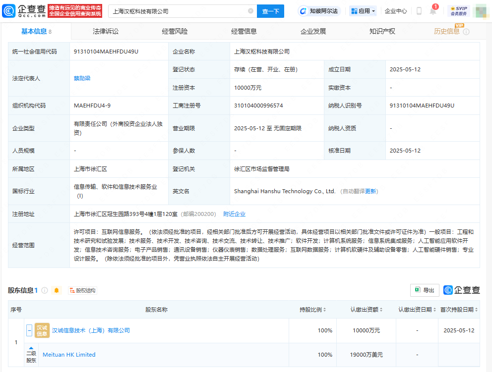Image resolution: width=492 pixels, height=372 pixels.
Task: Collapse the 汉诚信息技术 shareholder row
Action: pyautogui.click(x=29, y=330)
